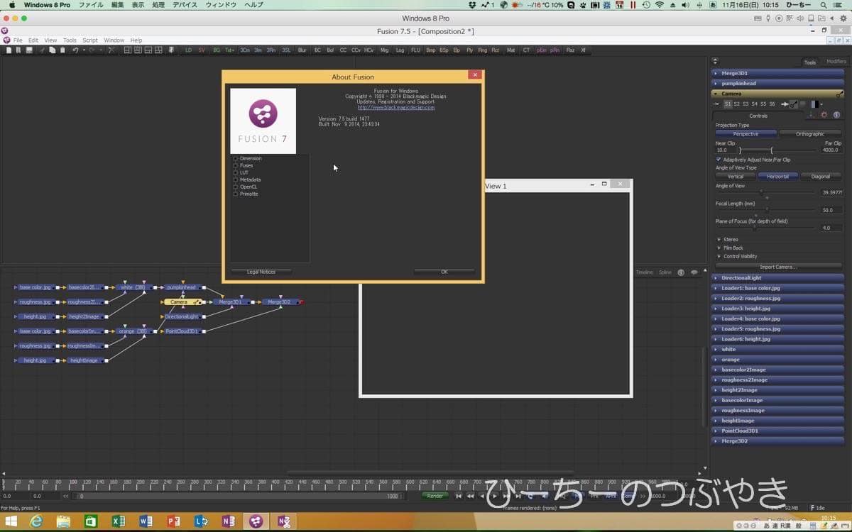Click the Undo arrow icon in toolbar
The image size is (852, 532).
[75, 50]
